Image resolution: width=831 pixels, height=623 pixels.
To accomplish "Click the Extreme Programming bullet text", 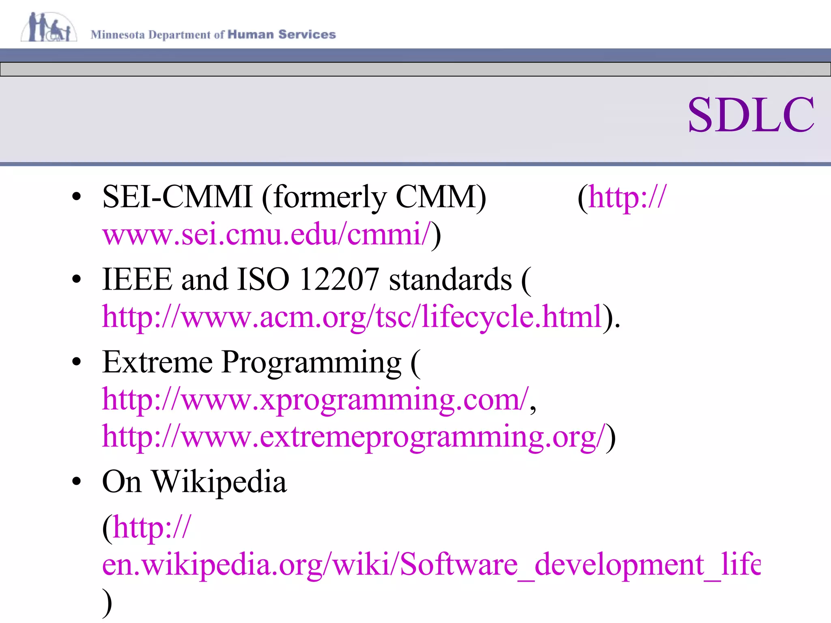I will click(252, 362).
